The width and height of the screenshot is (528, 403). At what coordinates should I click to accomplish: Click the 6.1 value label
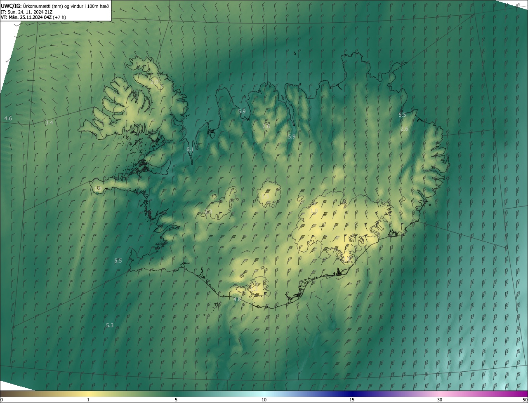190,150
